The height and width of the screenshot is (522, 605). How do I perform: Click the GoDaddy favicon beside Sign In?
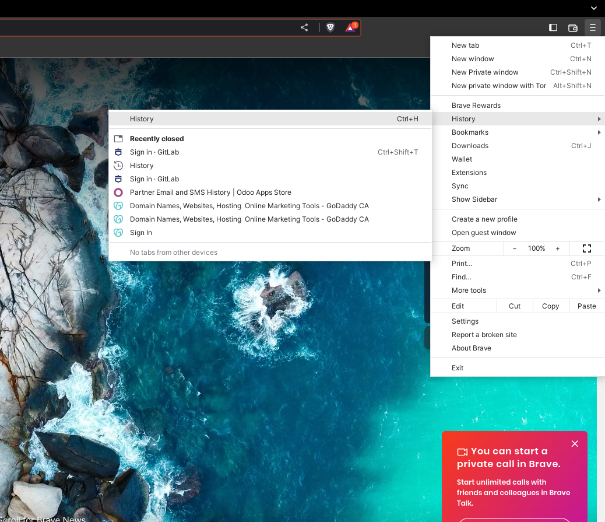coord(118,233)
